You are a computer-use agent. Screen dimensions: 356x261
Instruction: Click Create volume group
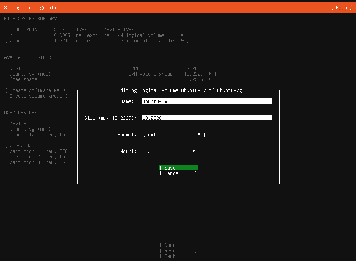pos(36,96)
